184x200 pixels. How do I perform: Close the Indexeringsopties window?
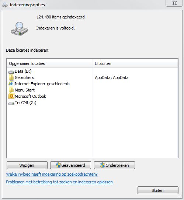174,3
